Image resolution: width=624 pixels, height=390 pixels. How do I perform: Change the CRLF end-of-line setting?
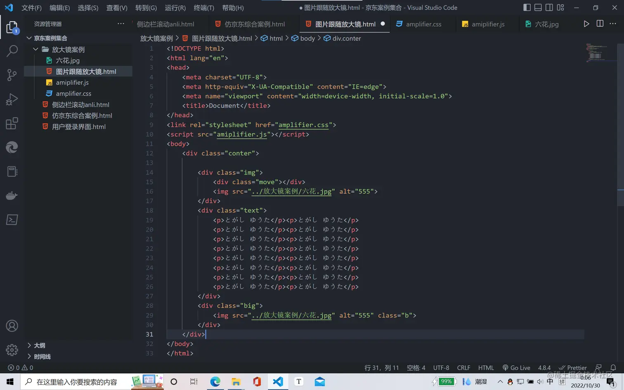(x=463, y=368)
